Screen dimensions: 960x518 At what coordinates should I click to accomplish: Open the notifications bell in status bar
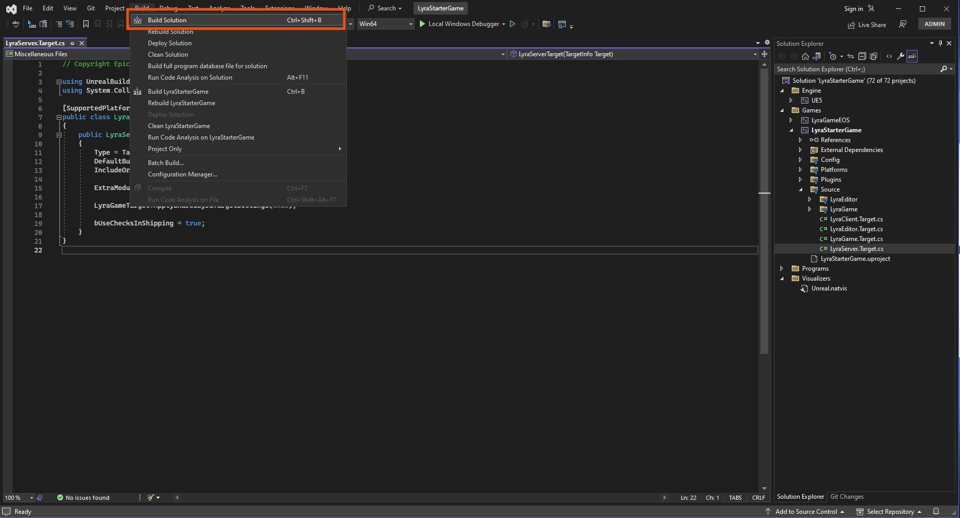click(x=936, y=511)
